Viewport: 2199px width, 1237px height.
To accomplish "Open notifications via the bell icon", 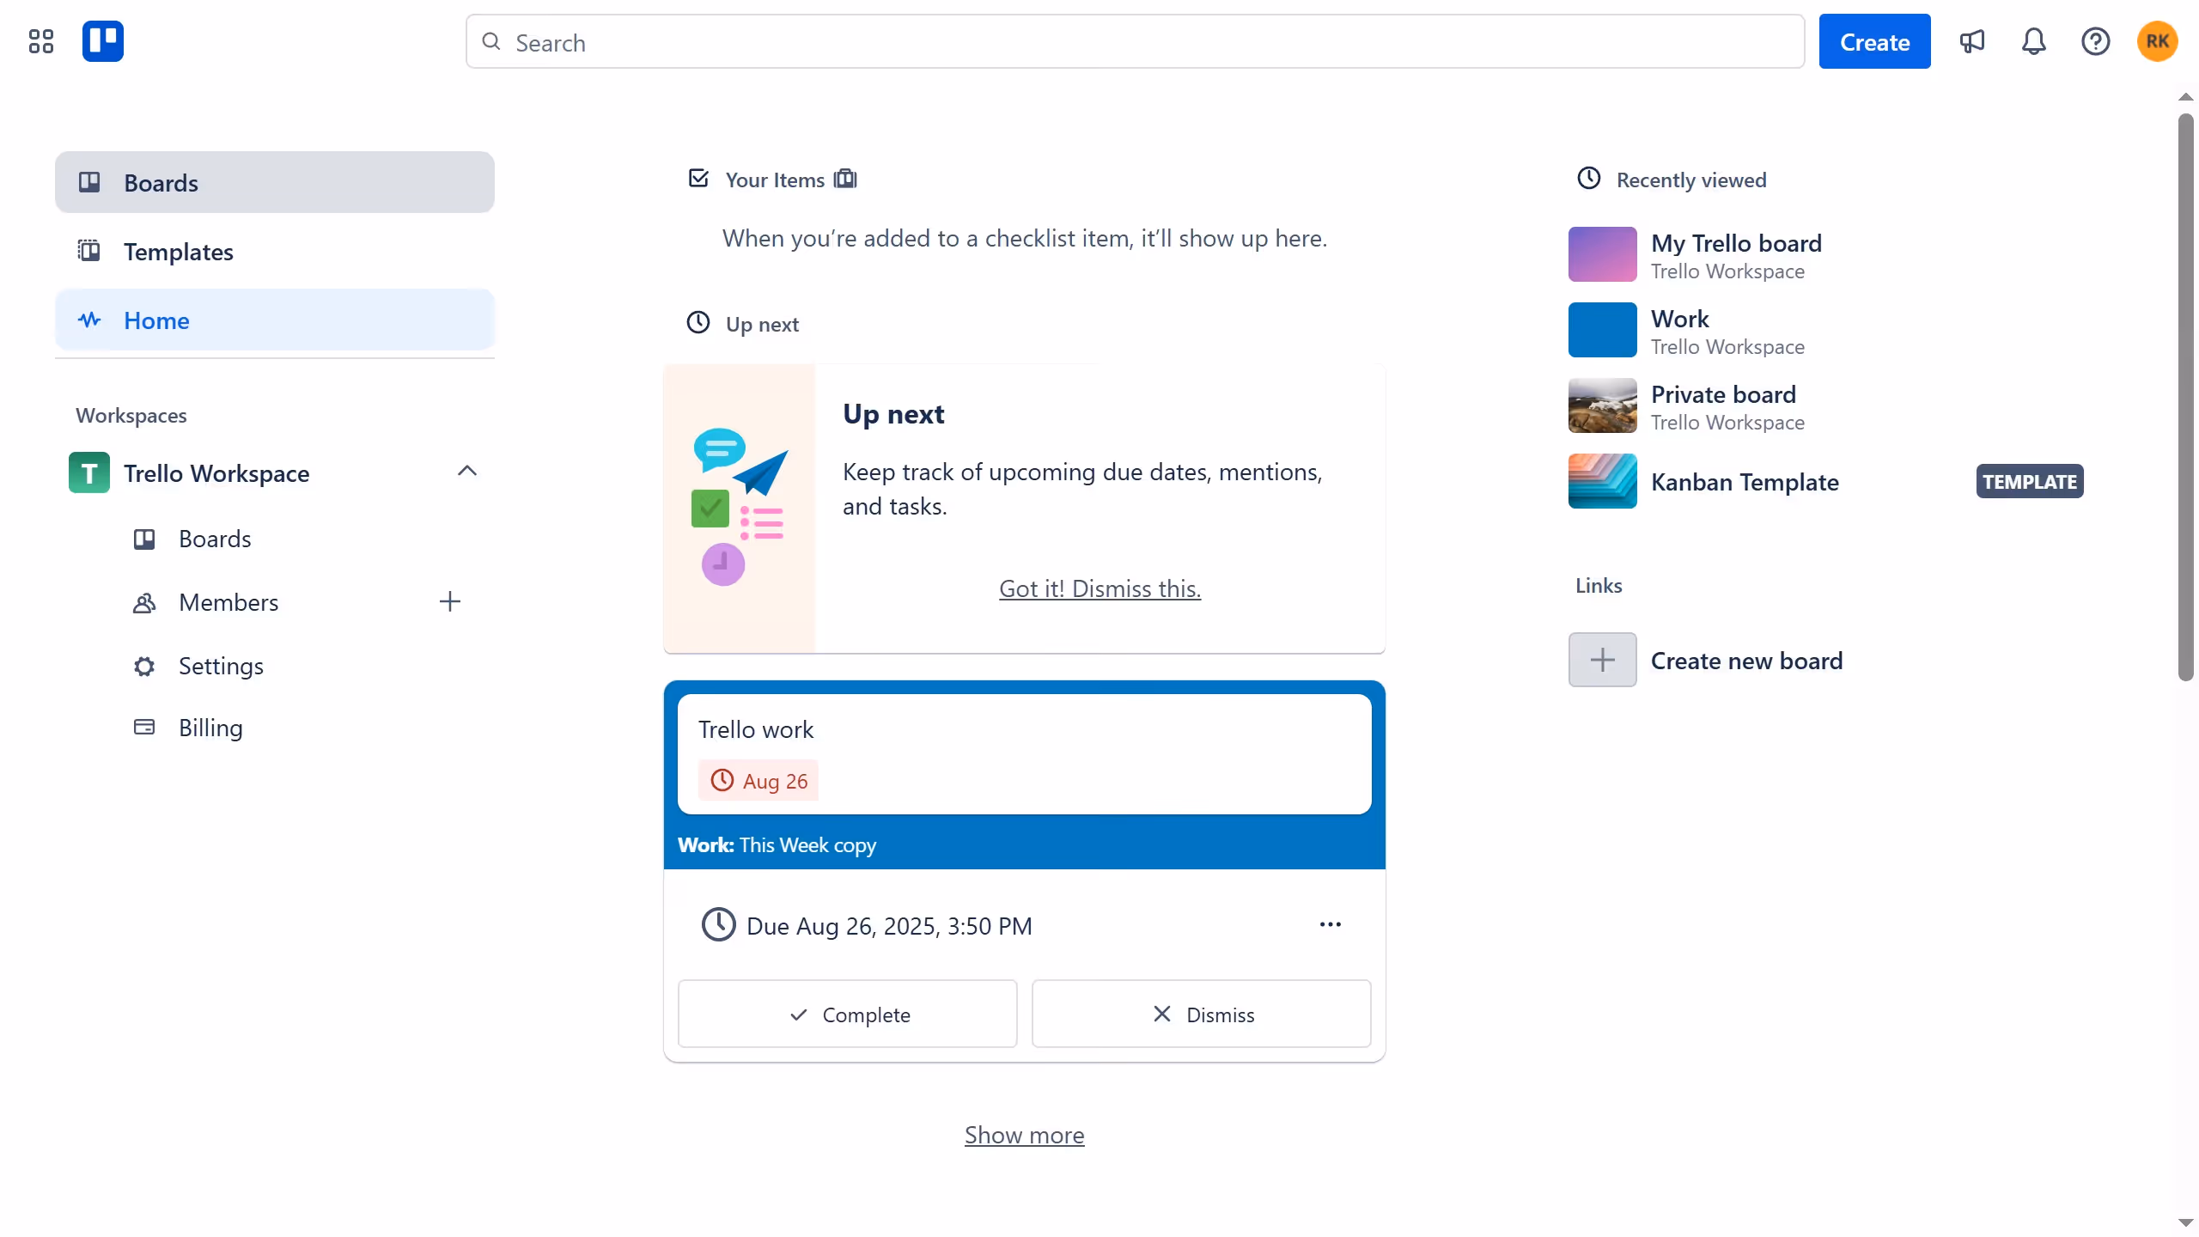I will (x=2034, y=40).
